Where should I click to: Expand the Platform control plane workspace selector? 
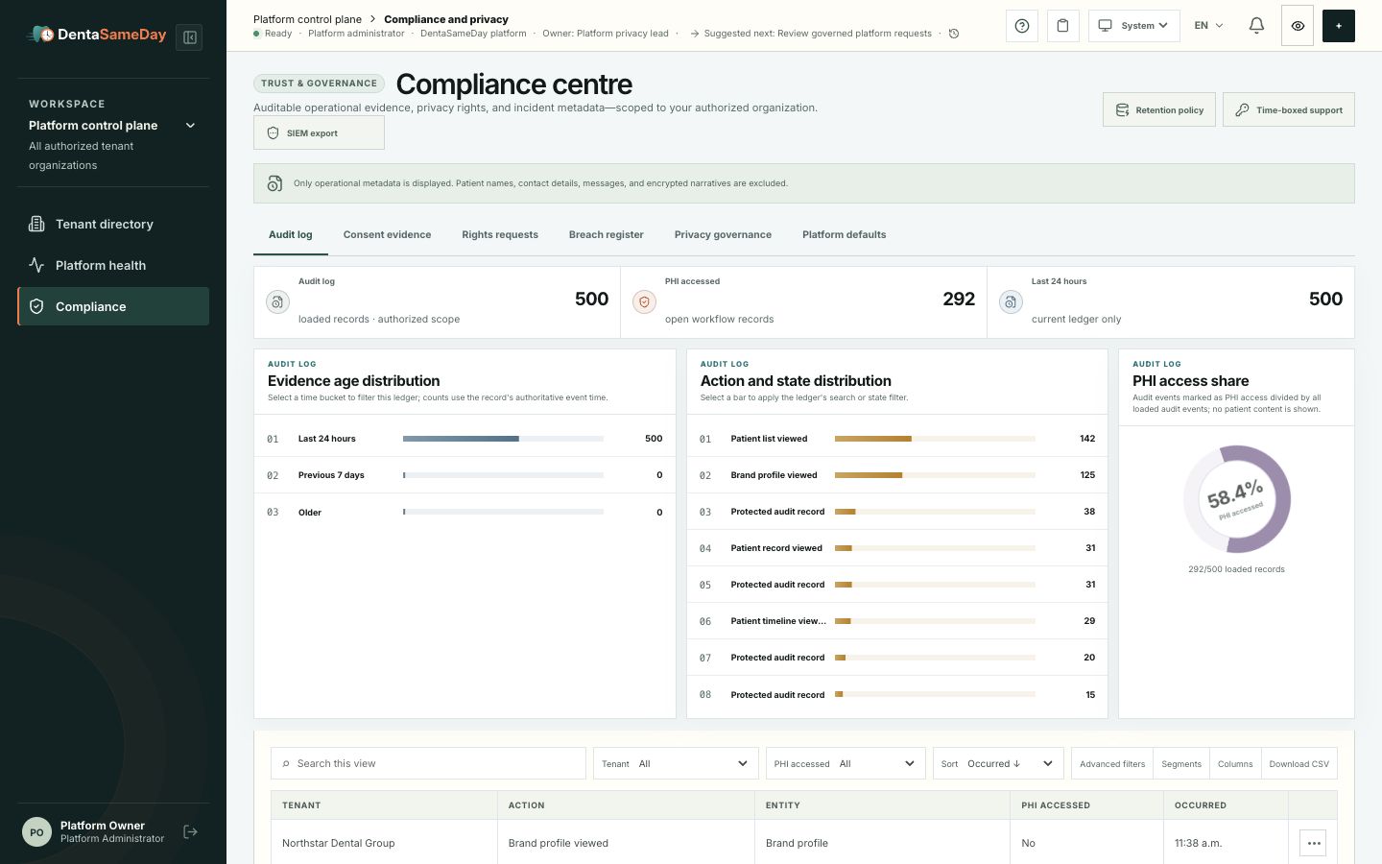[113, 126]
